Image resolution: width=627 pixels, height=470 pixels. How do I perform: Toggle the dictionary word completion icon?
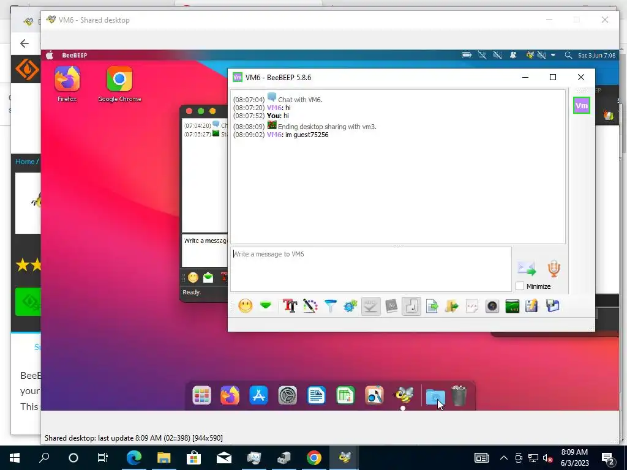coord(391,306)
